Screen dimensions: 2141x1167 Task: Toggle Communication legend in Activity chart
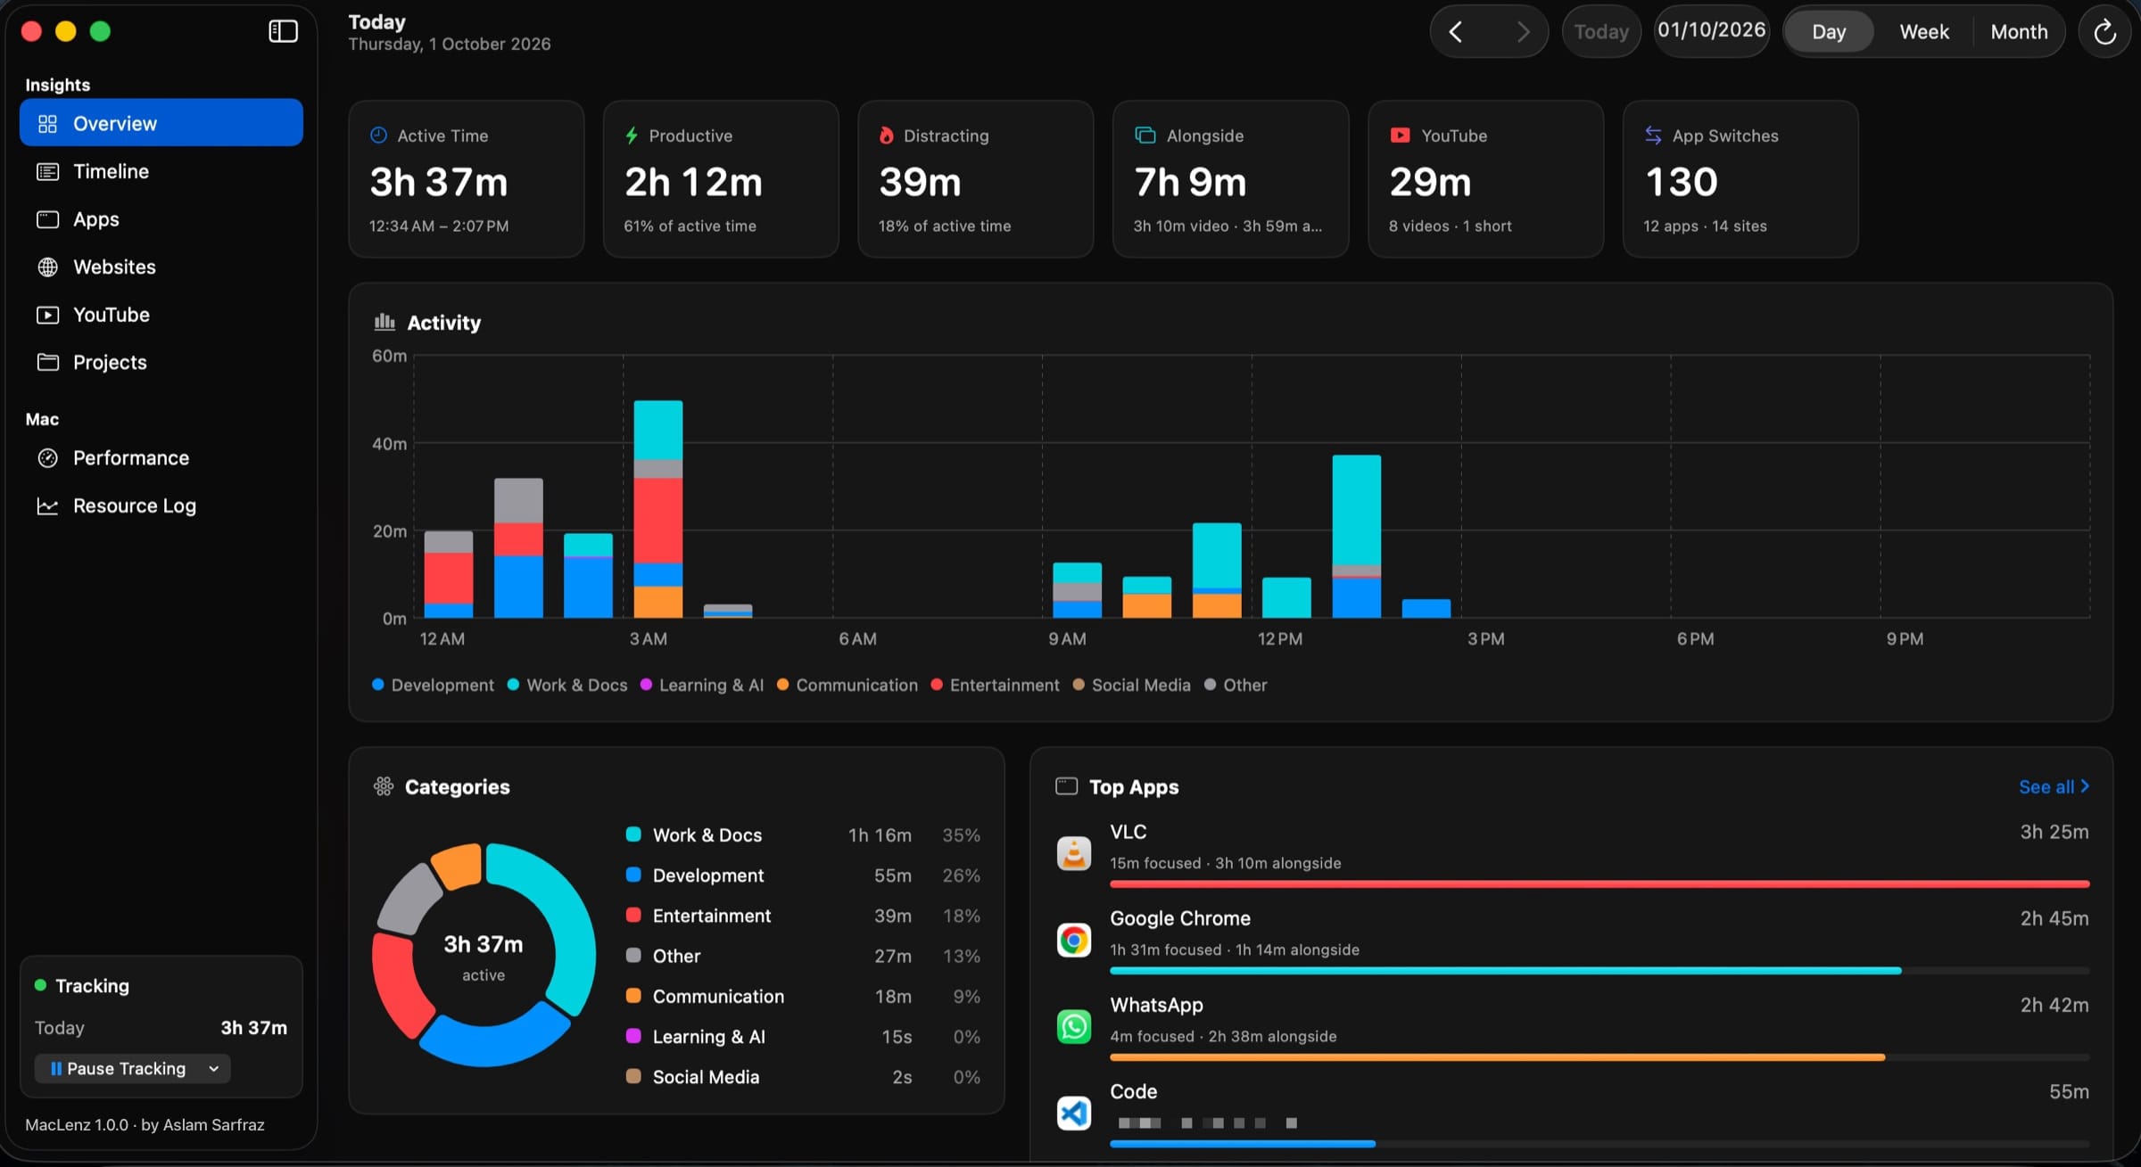(847, 685)
